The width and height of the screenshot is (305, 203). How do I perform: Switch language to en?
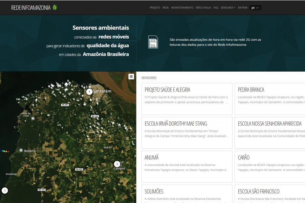(258, 8)
